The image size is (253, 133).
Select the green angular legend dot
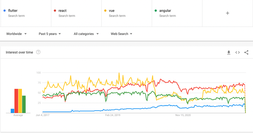(x=156, y=10)
